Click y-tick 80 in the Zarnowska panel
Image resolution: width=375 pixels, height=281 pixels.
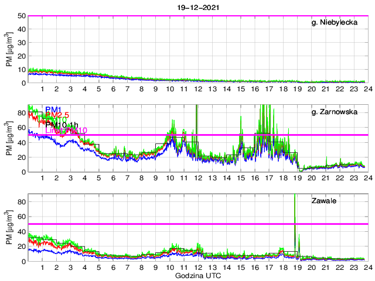coord(22,112)
